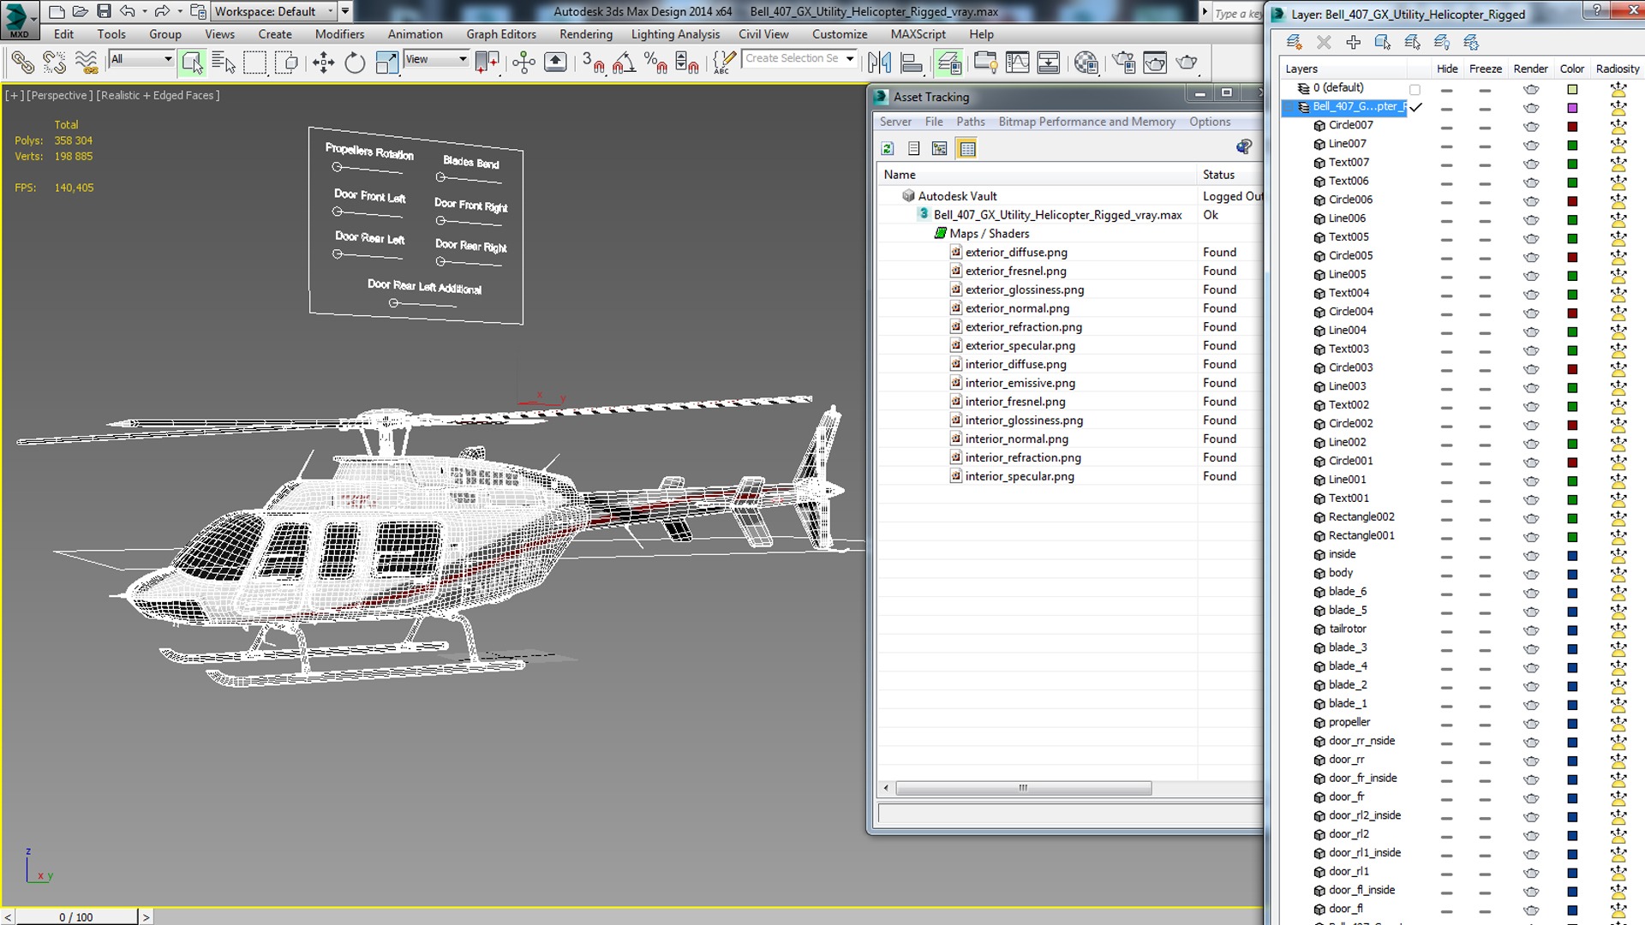Screen dimensions: 1645x925
Task: Open the Workspace Default dropdown
Action: (x=273, y=11)
